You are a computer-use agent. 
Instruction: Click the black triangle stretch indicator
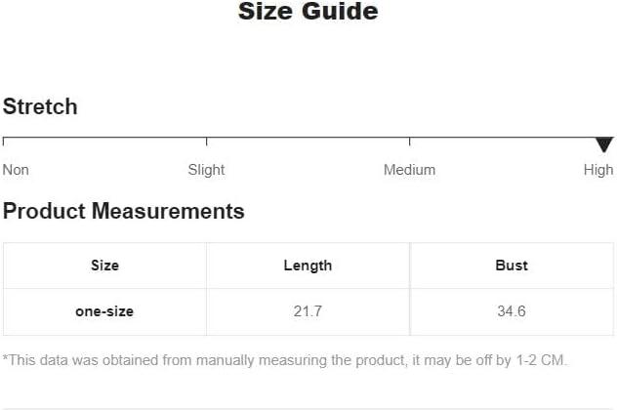604,144
